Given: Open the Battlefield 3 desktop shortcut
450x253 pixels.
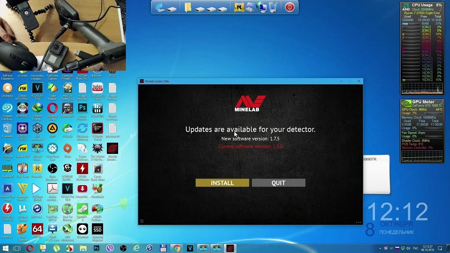Looking at the screenshot, I should pos(67,111).
